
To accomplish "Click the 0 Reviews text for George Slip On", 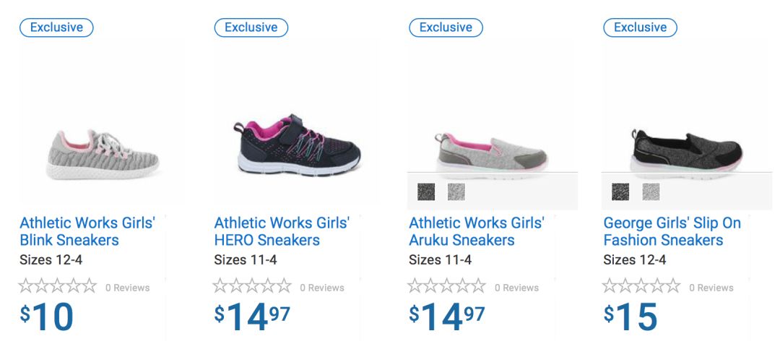I will pos(711,288).
